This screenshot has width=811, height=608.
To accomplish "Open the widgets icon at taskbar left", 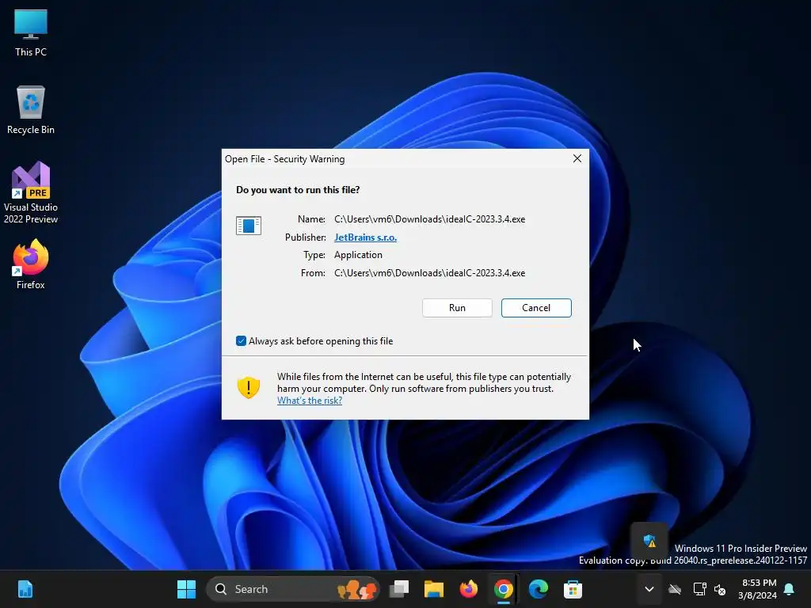I will [x=25, y=589].
